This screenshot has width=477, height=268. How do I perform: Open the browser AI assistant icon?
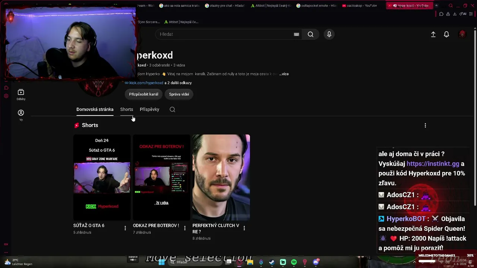(463, 14)
